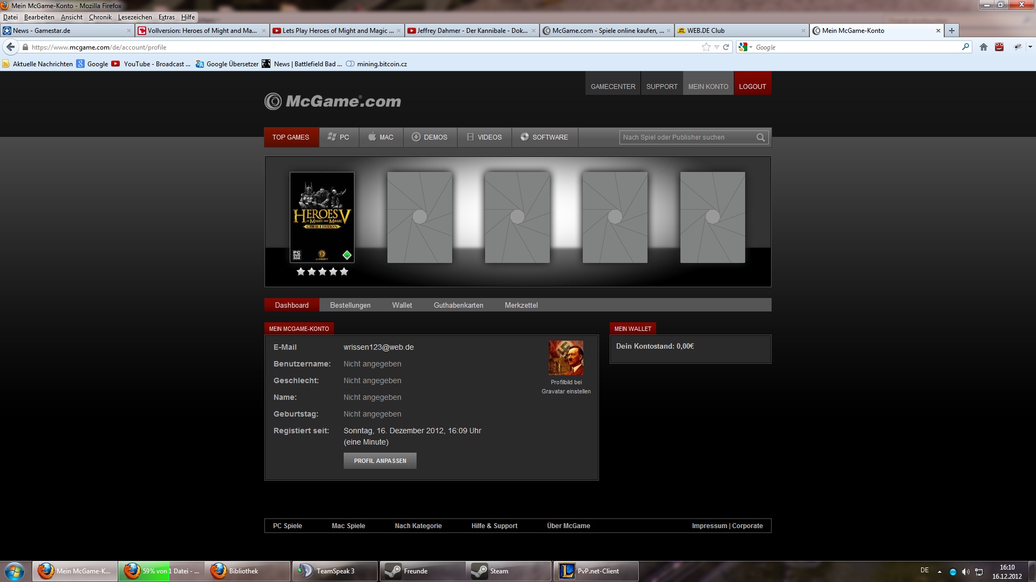Switch to the Lets Play Heroes tab
1036x582 pixels.
coord(337,31)
